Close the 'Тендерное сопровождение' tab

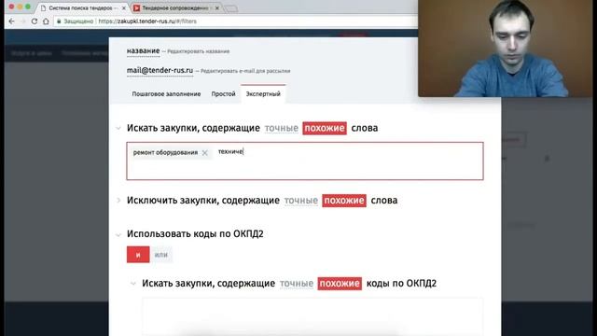[217, 8]
